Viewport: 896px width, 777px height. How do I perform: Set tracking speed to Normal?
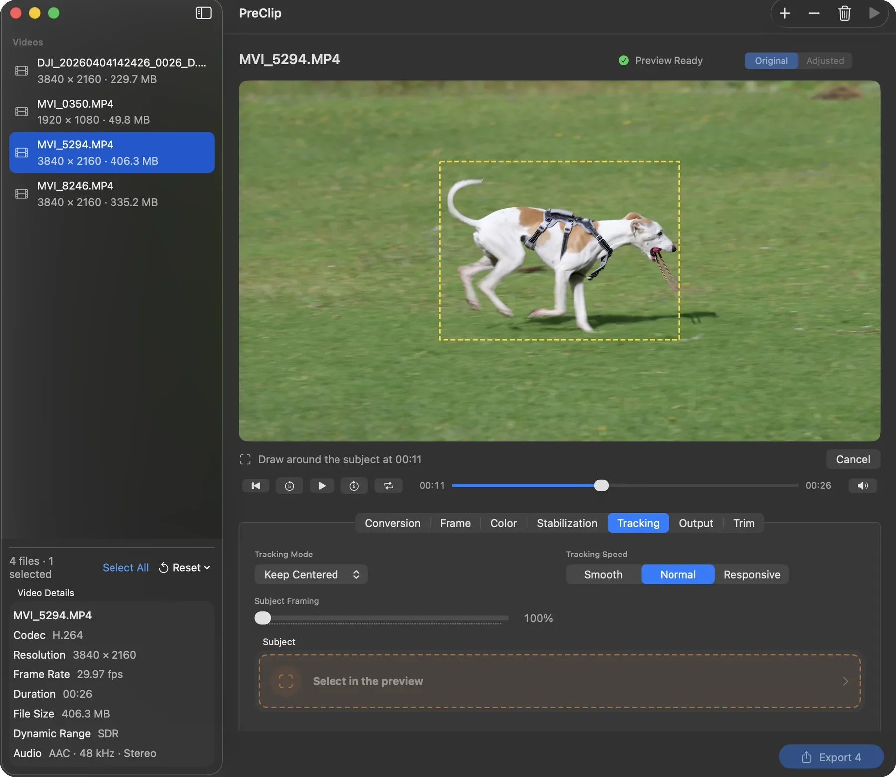[678, 575]
